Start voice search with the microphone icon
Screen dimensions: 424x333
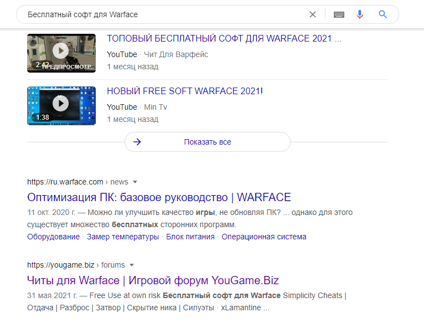coord(360,14)
